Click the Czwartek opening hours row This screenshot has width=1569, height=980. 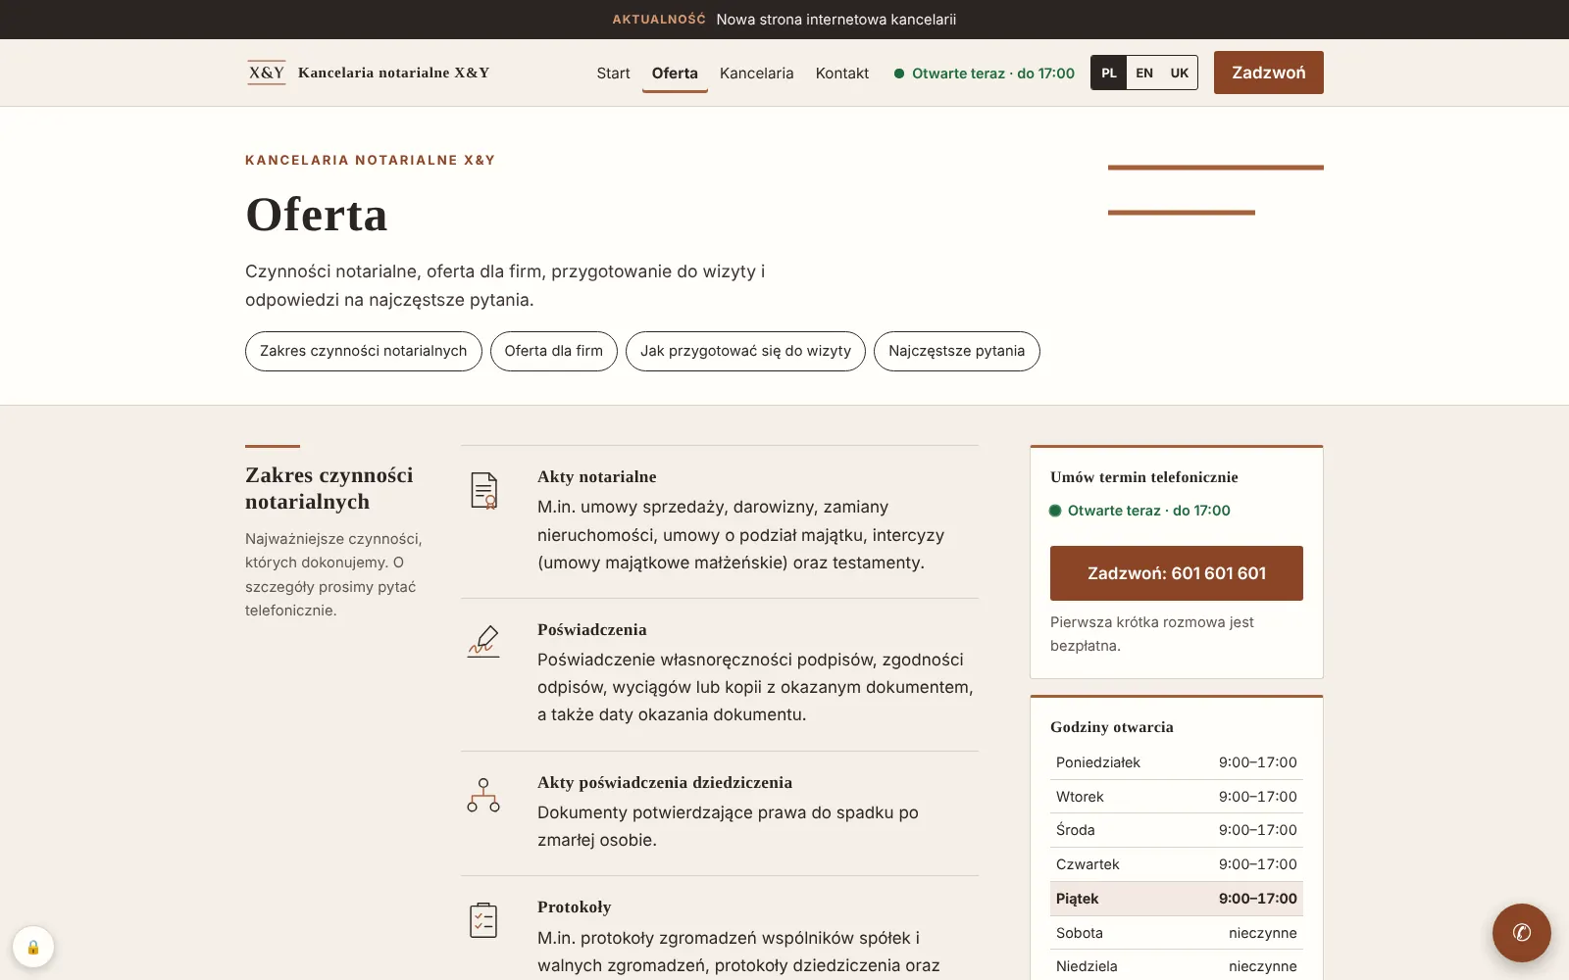click(1177, 864)
